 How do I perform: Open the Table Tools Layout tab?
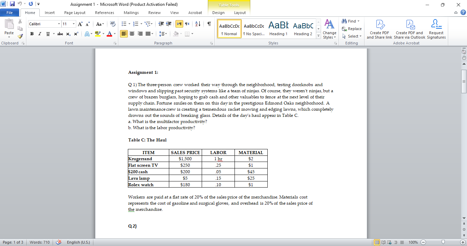240,13
